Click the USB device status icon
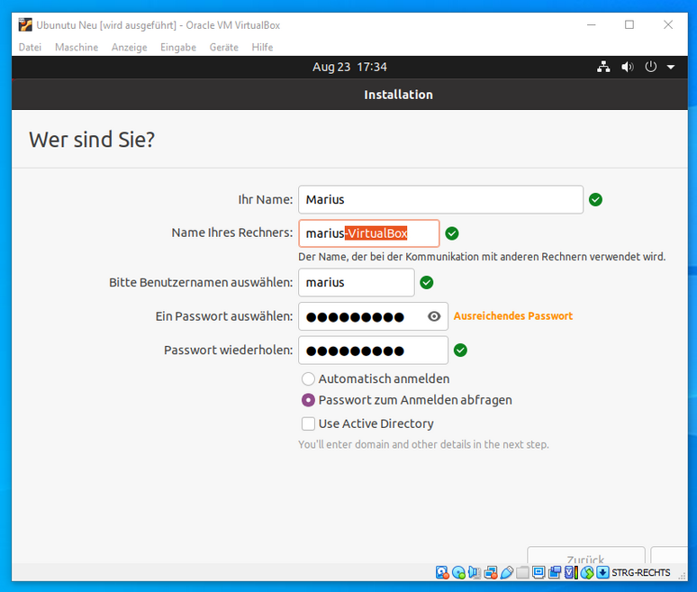Viewport: 697px width, 592px height. [507, 573]
